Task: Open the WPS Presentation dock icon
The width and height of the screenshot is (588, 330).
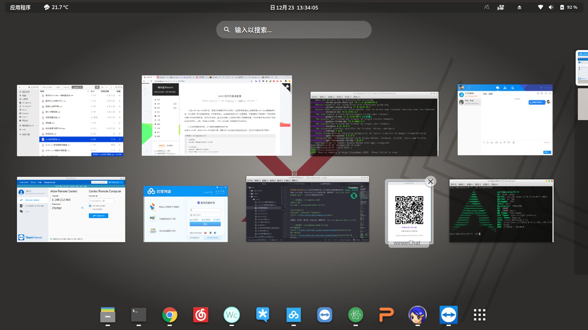Action: click(x=386, y=315)
